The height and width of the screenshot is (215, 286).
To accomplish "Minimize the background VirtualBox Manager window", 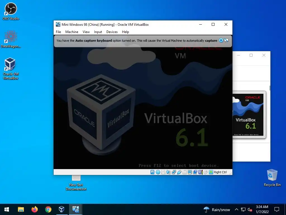I will (x=239, y=55).
